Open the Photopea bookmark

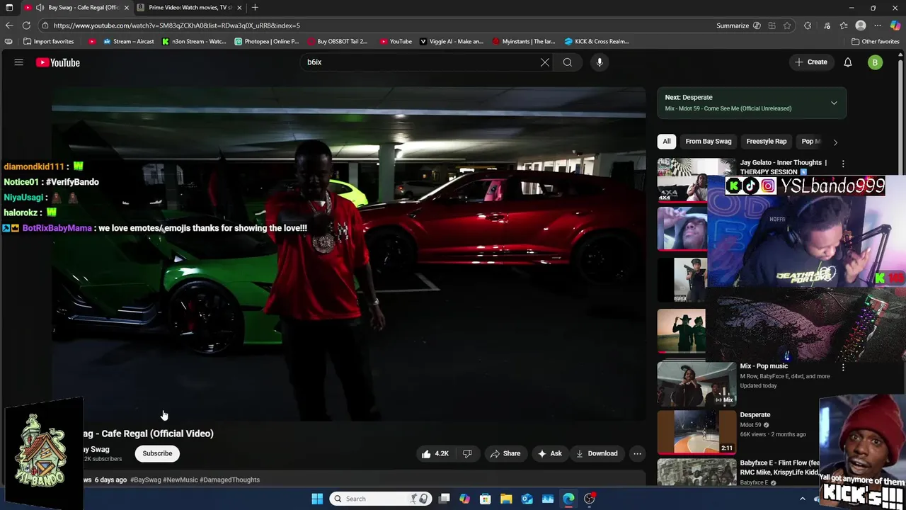click(x=267, y=41)
